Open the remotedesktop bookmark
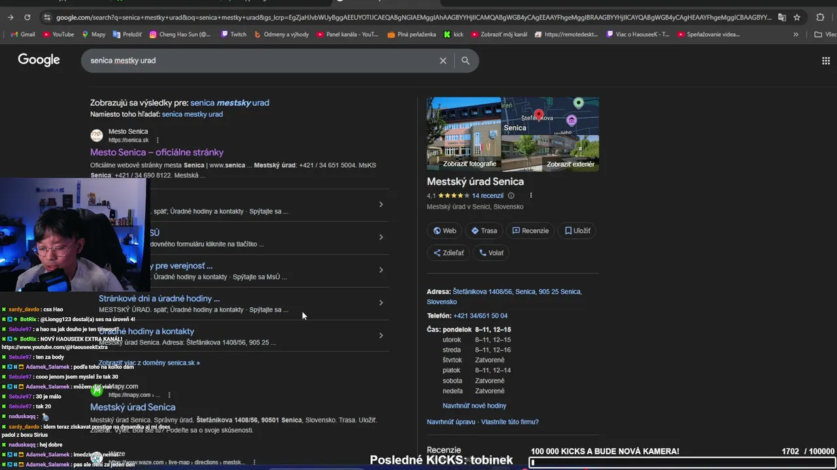The width and height of the screenshot is (837, 470). click(566, 34)
